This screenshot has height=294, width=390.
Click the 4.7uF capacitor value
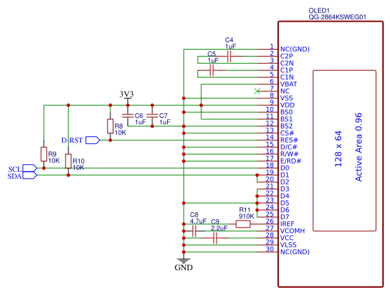[x=198, y=221]
